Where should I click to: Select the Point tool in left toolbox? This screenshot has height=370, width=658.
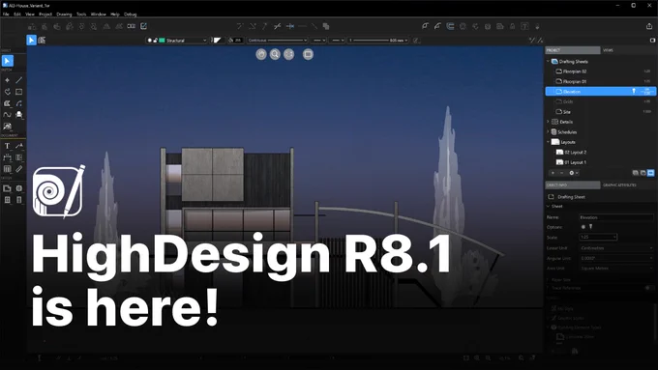(7, 80)
